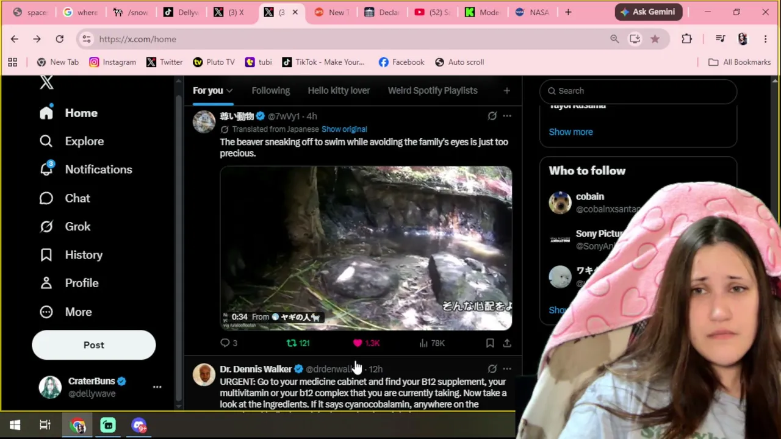Open Grok actions on the beaver post
Viewport: 781px width, 439px height.
pos(492,116)
